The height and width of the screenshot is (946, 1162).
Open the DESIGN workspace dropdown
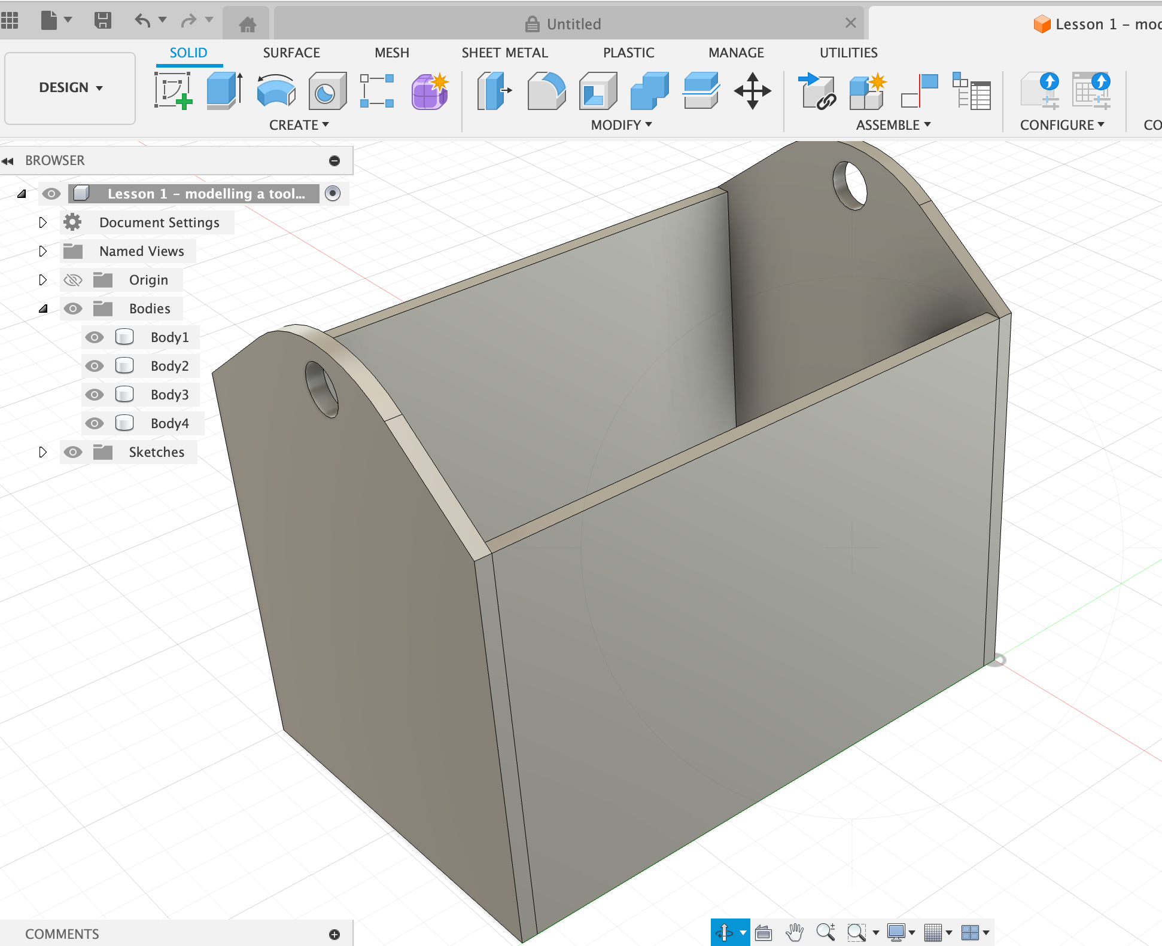pyautogui.click(x=70, y=88)
